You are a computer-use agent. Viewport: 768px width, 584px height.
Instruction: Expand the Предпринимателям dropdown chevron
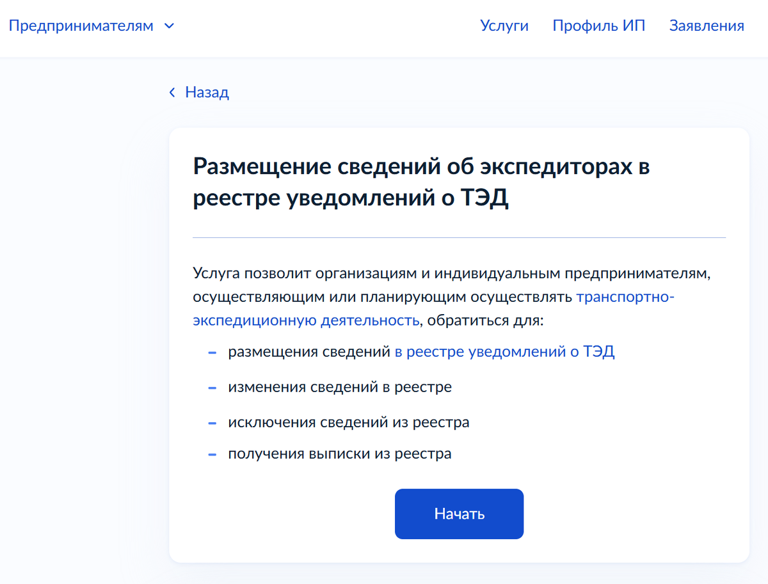[169, 26]
